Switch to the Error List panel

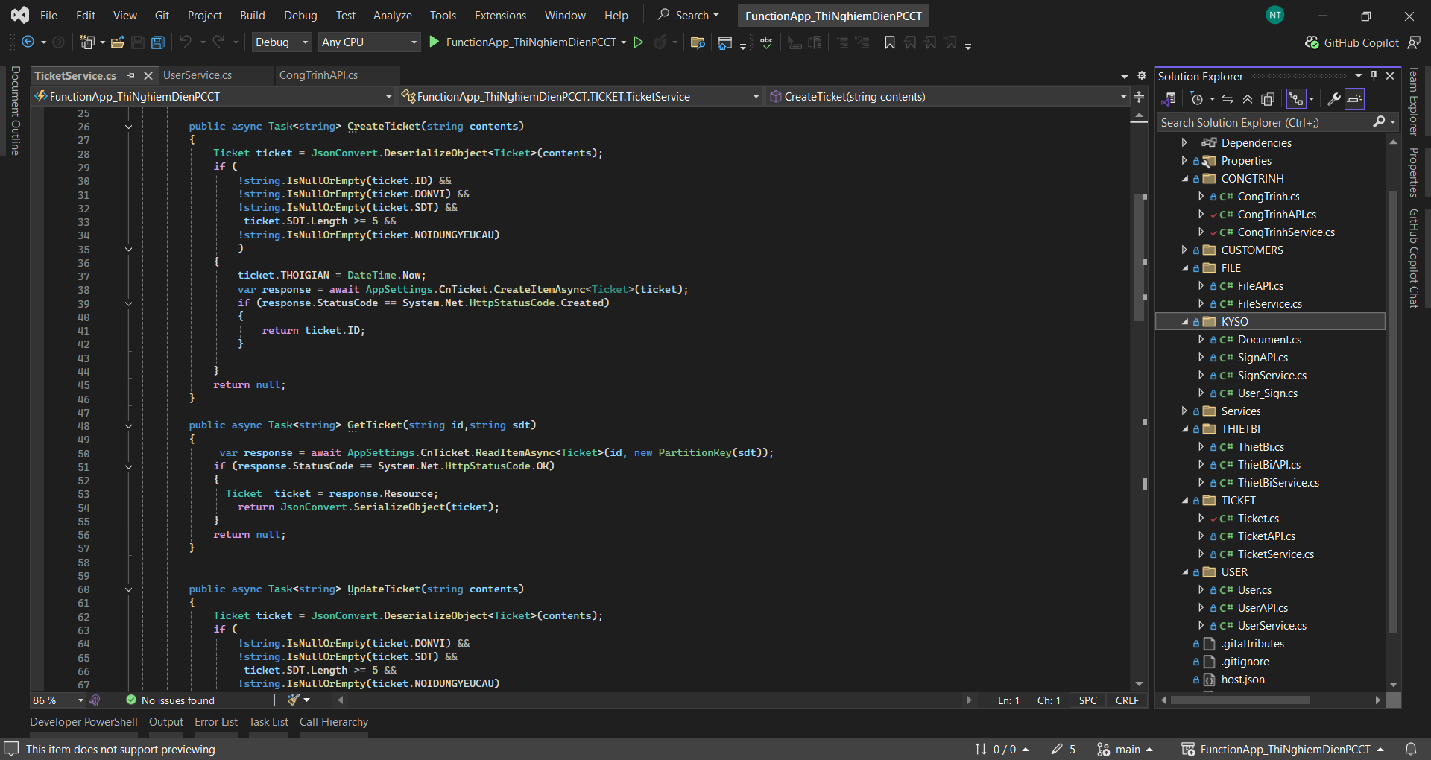pos(215,721)
